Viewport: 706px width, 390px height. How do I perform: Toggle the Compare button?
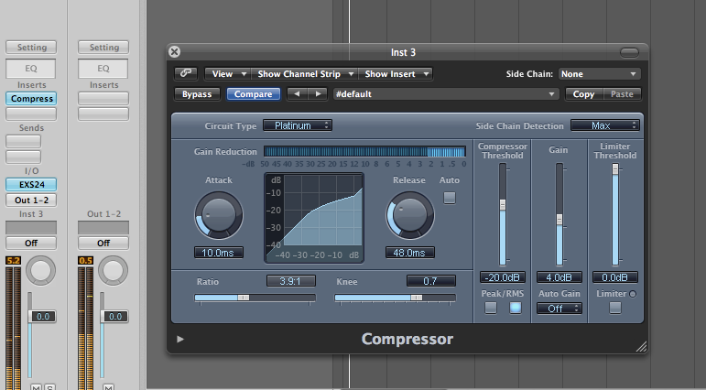coord(253,94)
